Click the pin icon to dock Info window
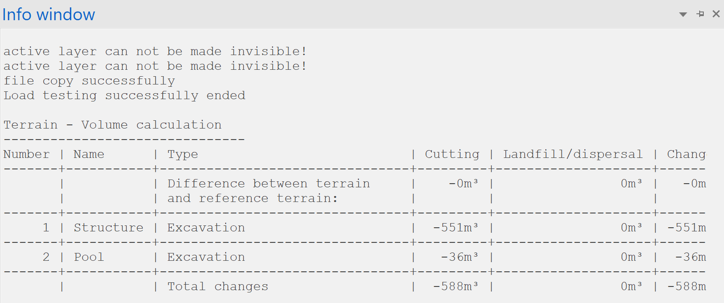724x303 pixels. tap(700, 14)
